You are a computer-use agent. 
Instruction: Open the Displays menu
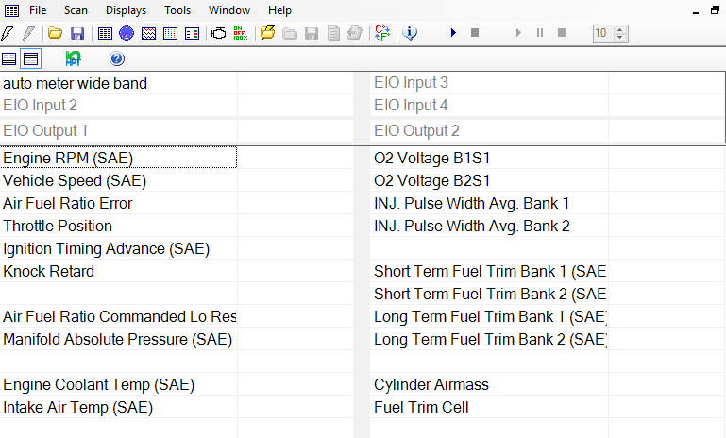[x=126, y=10]
